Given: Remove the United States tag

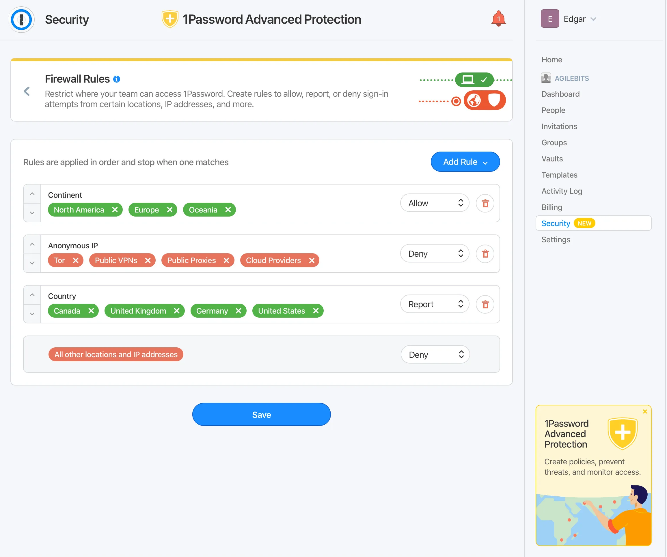Looking at the screenshot, I should 316,311.
